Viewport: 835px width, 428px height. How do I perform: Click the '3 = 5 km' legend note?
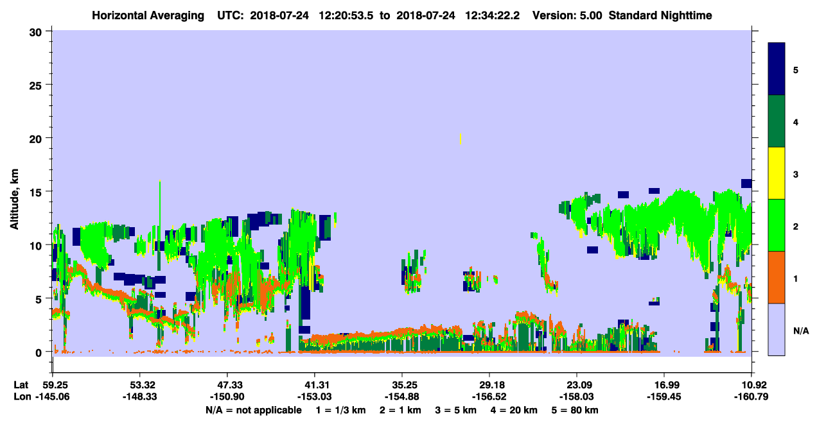click(456, 410)
